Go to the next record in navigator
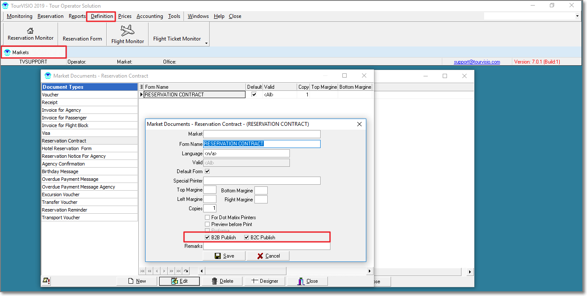Image resolution: width=587 pixels, height=296 pixels. pos(164,271)
